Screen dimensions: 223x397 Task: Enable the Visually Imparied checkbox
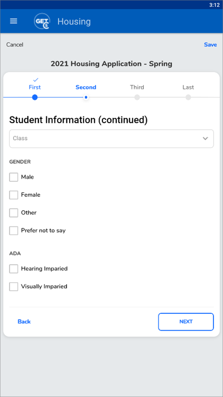[x=14, y=287]
